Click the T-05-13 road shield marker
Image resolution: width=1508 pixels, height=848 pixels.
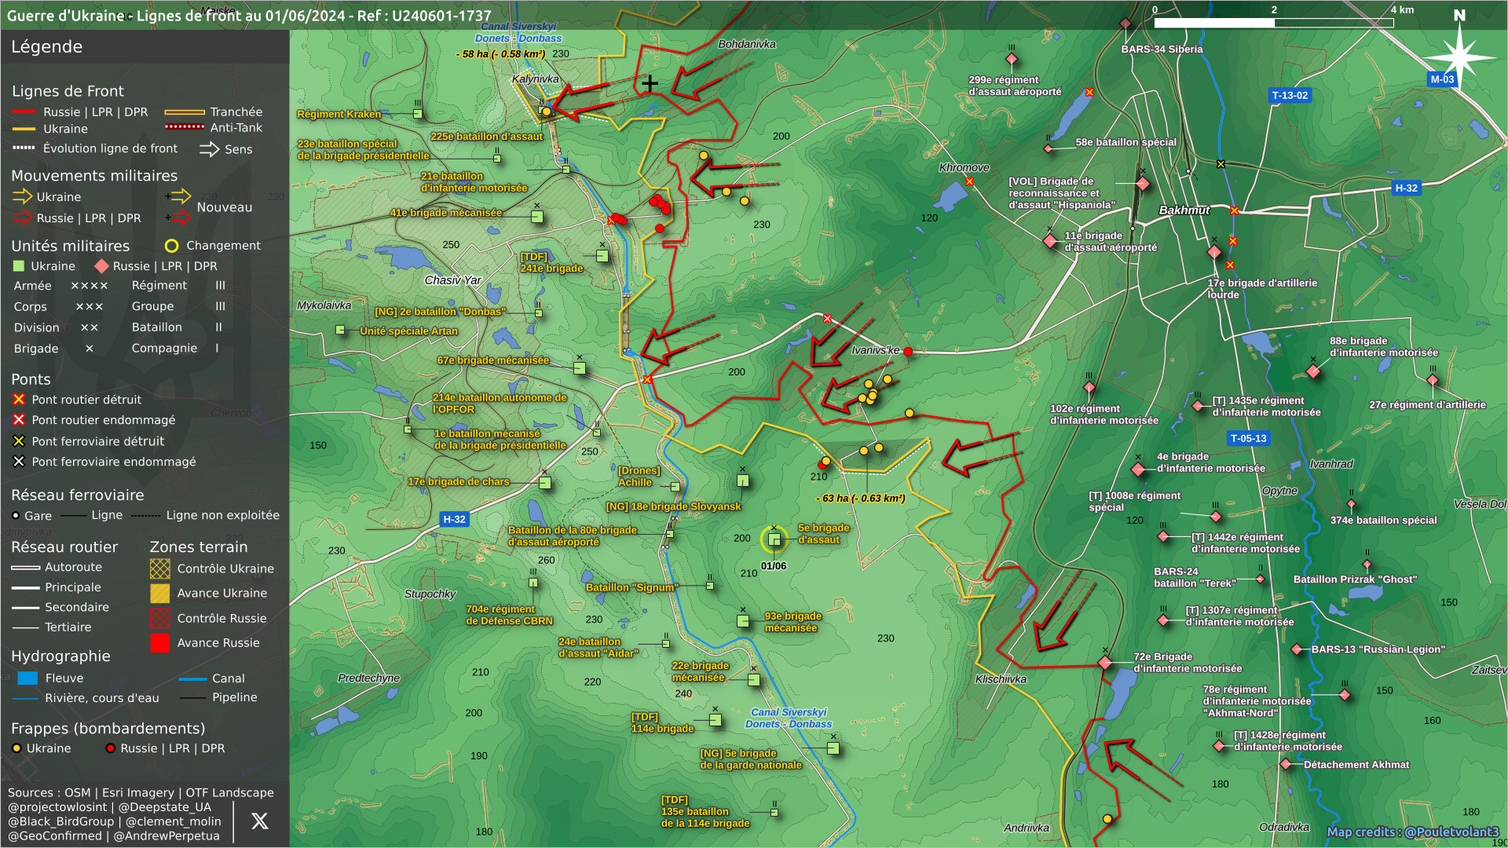tap(1248, 439)
